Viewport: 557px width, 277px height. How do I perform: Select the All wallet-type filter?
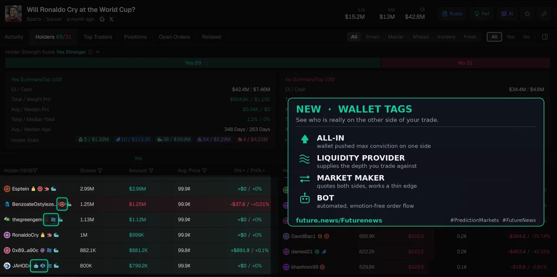coord(354,37)
